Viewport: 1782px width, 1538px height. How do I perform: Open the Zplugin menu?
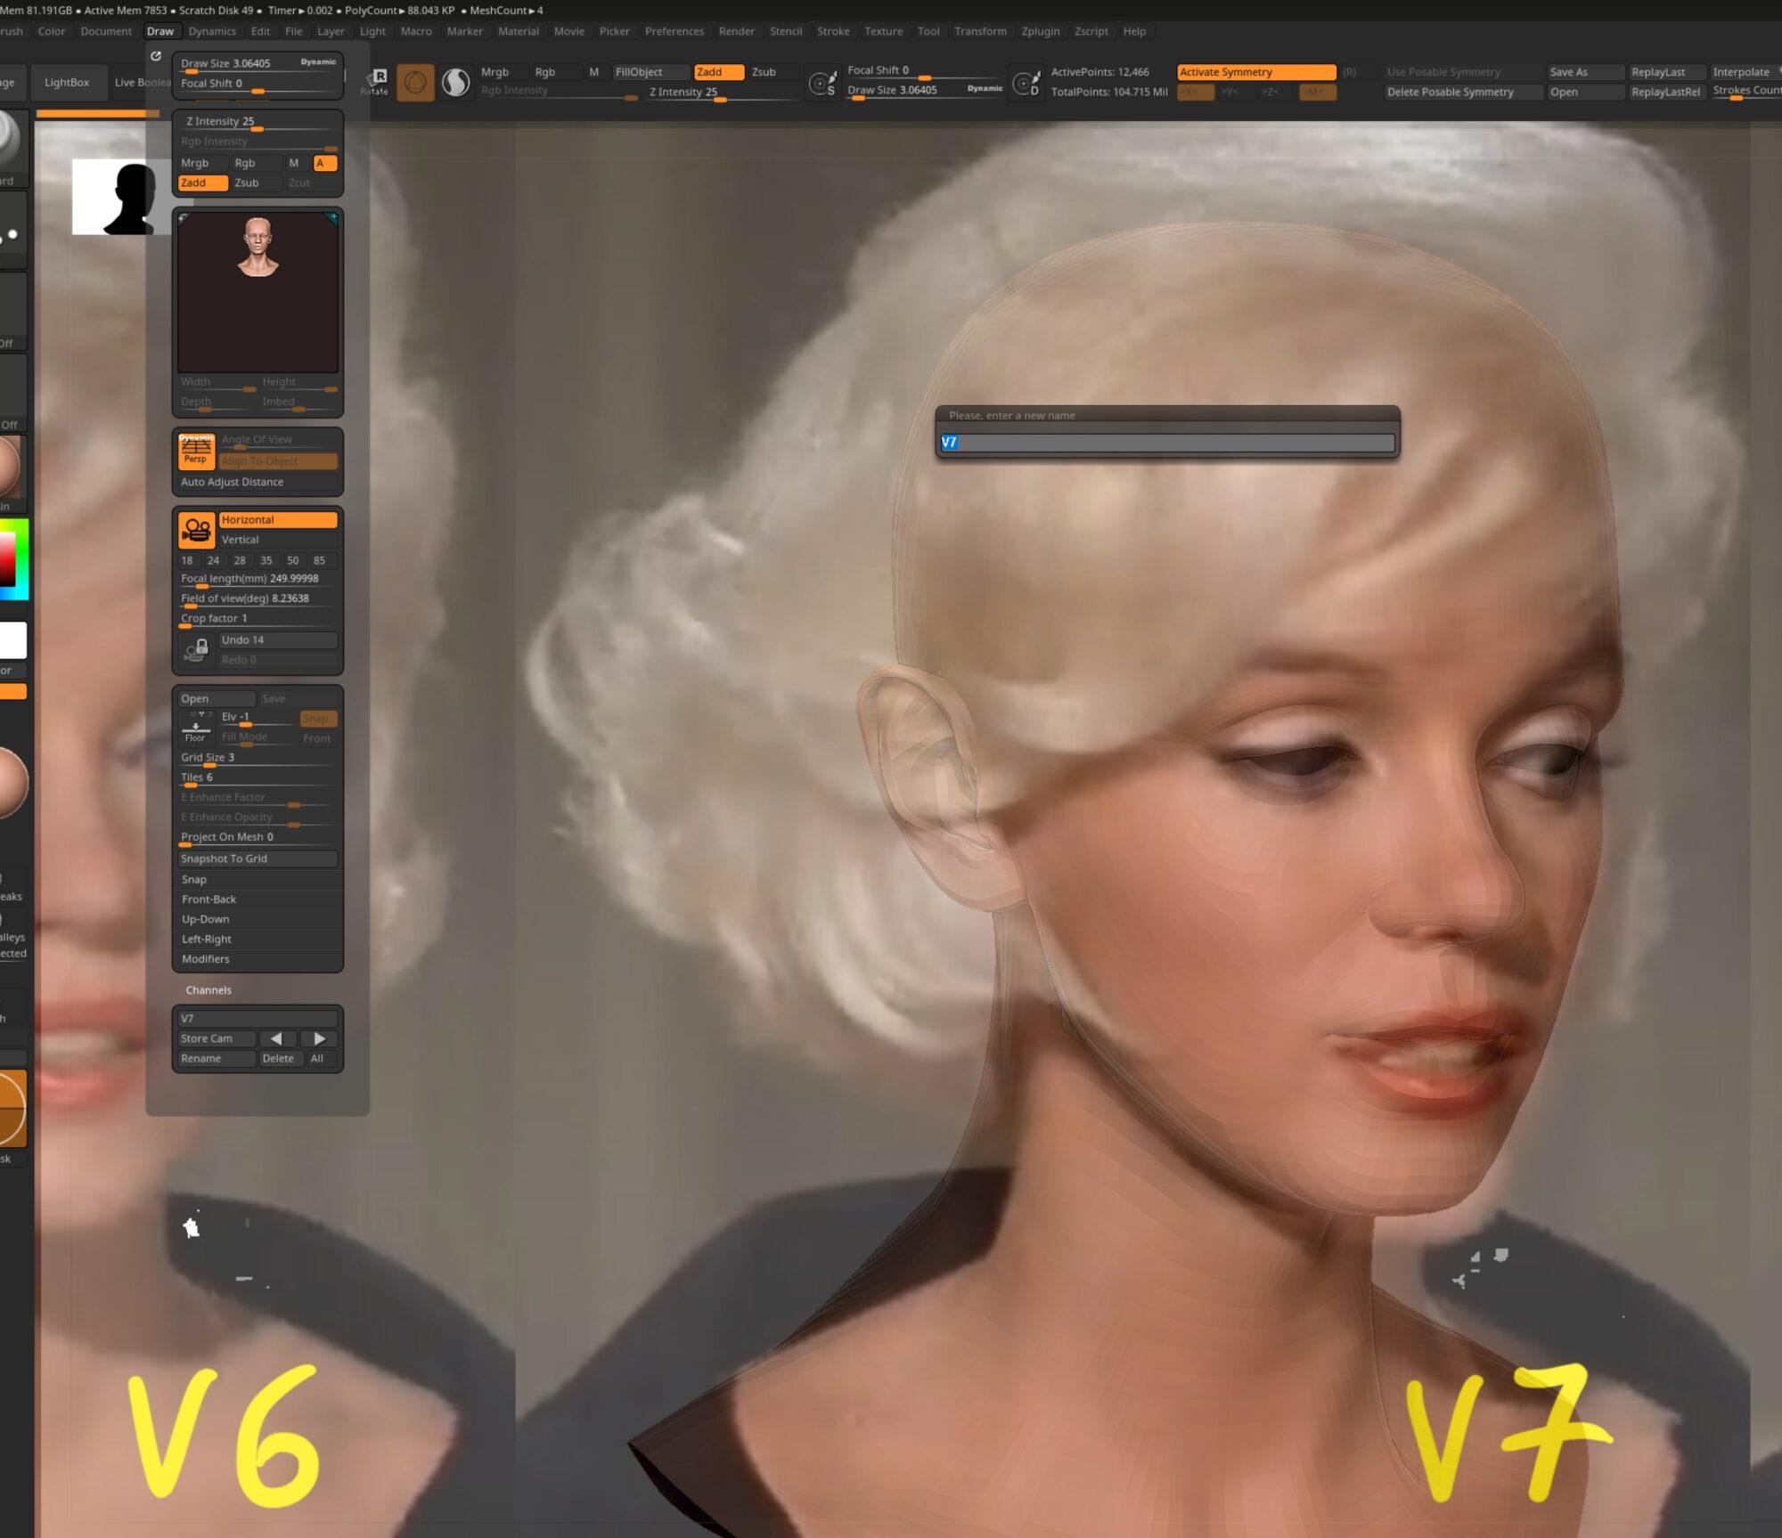click(x=1040, y=31)
